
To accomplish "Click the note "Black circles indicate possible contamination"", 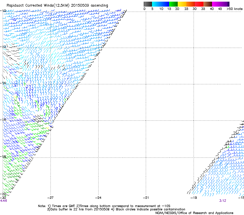I will tap(150, 209).
